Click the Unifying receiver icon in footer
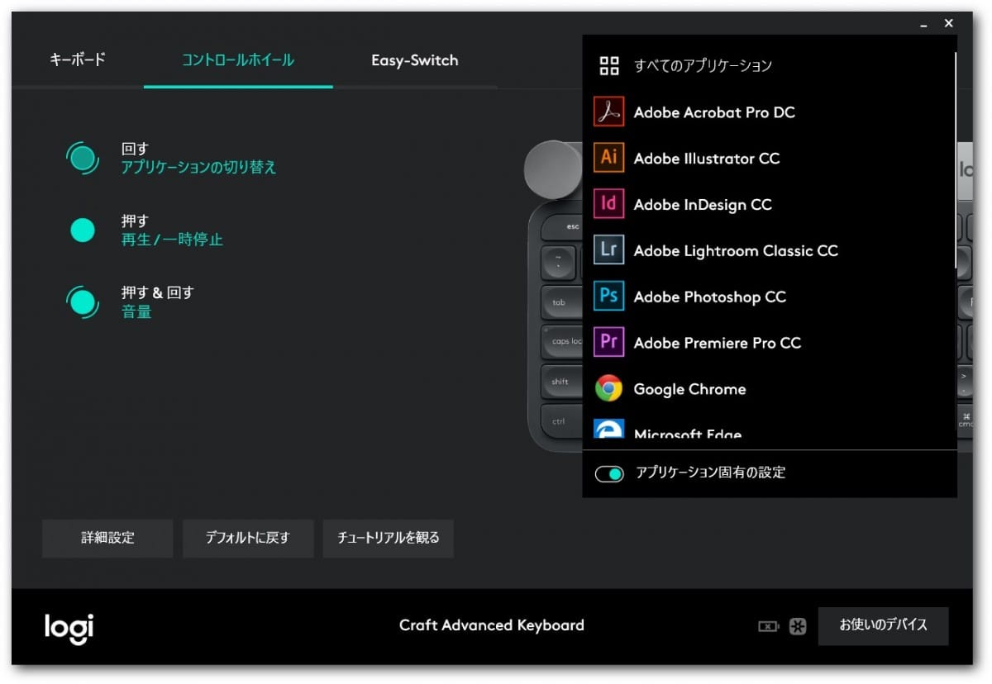992x684 pixels. [x=798, y=626]
